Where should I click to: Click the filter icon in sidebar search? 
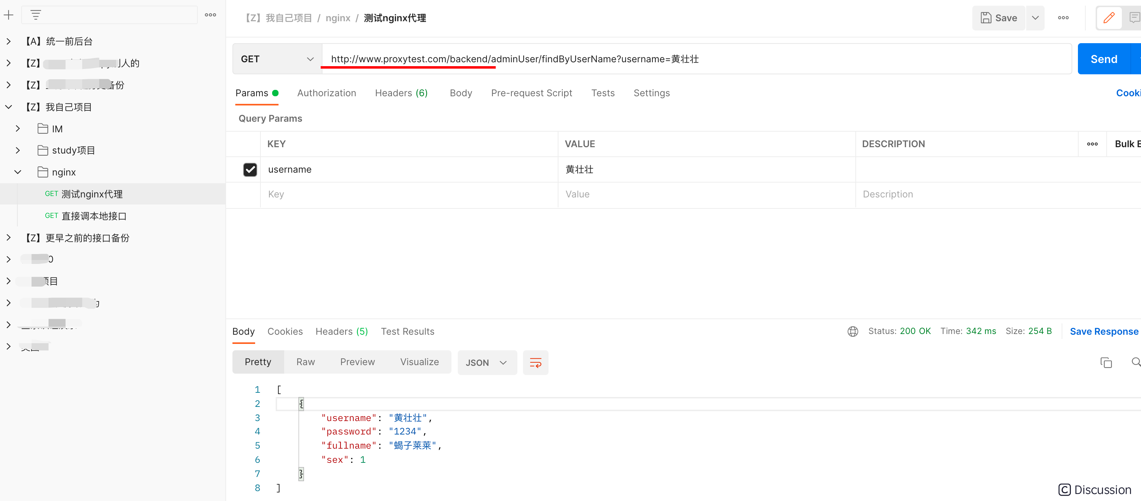[x=36, y=15]
